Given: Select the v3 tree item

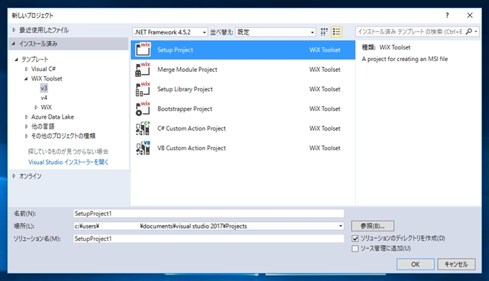Looking at the screenshot, I should coord(44,88).
